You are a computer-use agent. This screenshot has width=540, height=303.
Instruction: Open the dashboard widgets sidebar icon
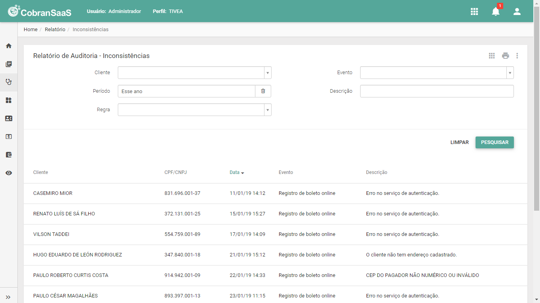point(9,100)
